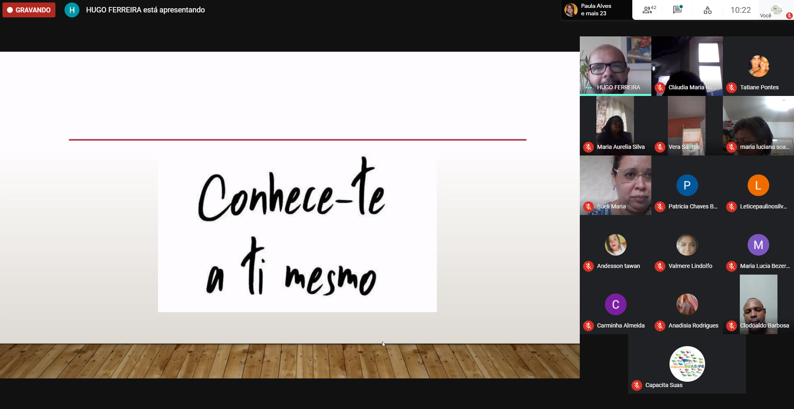Click muted mic icon on Sueli Maria tile
The height and width of the screenshot is (409, 794).
[588, 207]
